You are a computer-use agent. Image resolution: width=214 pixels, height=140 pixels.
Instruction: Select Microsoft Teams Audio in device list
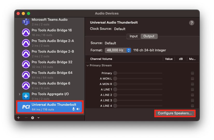[x=50, y=22]
